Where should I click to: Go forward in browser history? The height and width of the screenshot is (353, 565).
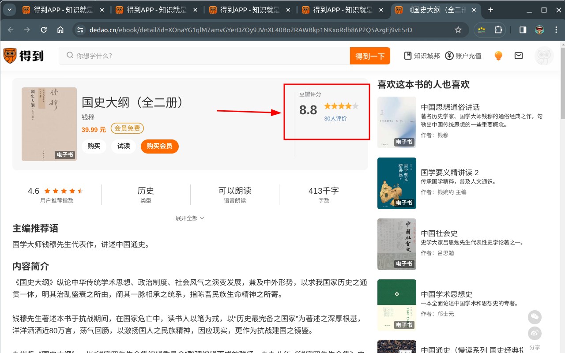27,30
